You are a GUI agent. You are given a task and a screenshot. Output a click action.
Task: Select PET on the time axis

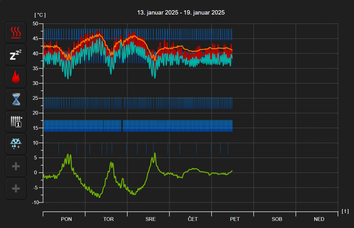235,219
